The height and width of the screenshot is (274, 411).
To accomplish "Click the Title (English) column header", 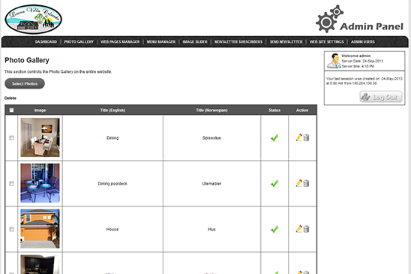I will coord(112,110).
